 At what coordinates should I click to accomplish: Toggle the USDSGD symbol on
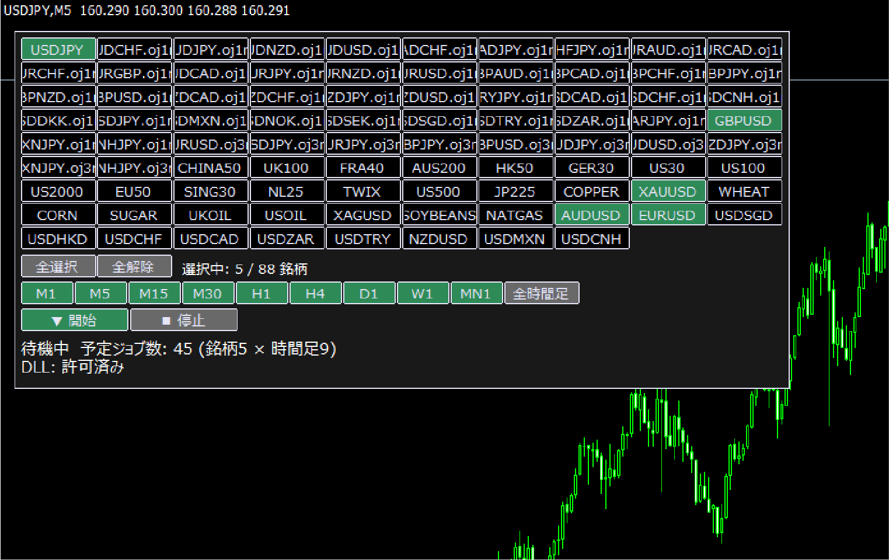coord(744,215)
